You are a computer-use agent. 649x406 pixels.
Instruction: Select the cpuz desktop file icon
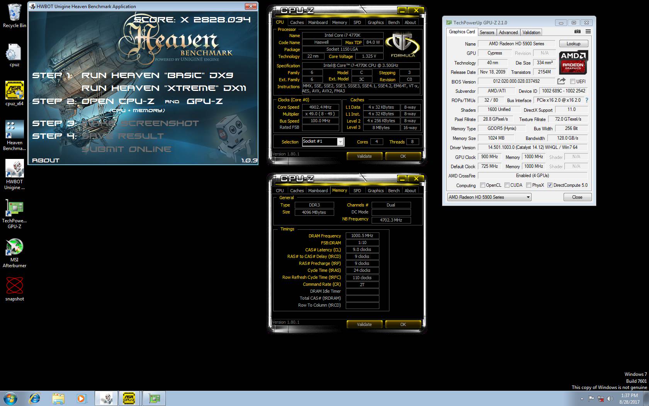14,55
